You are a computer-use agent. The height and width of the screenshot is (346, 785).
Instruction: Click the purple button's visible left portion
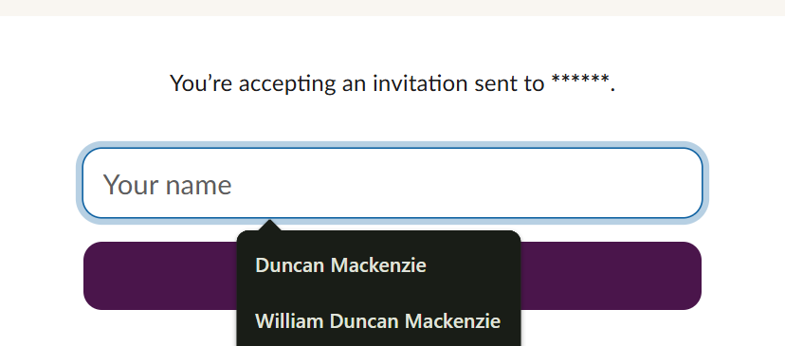160,276
